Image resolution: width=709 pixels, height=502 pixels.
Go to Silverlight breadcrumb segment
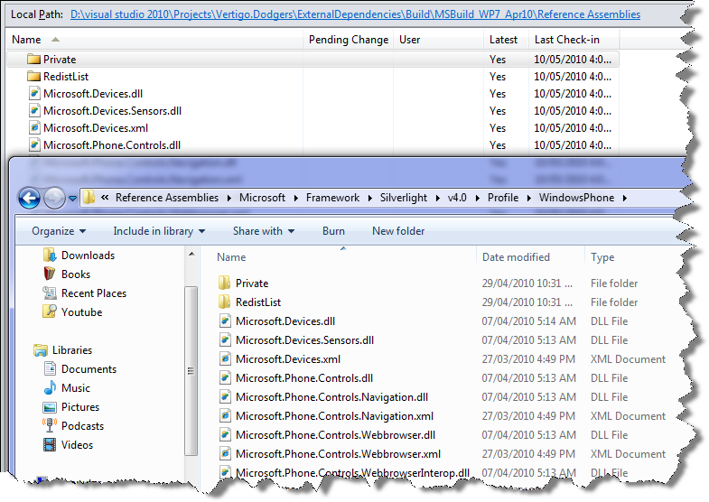tap(404, 198)
